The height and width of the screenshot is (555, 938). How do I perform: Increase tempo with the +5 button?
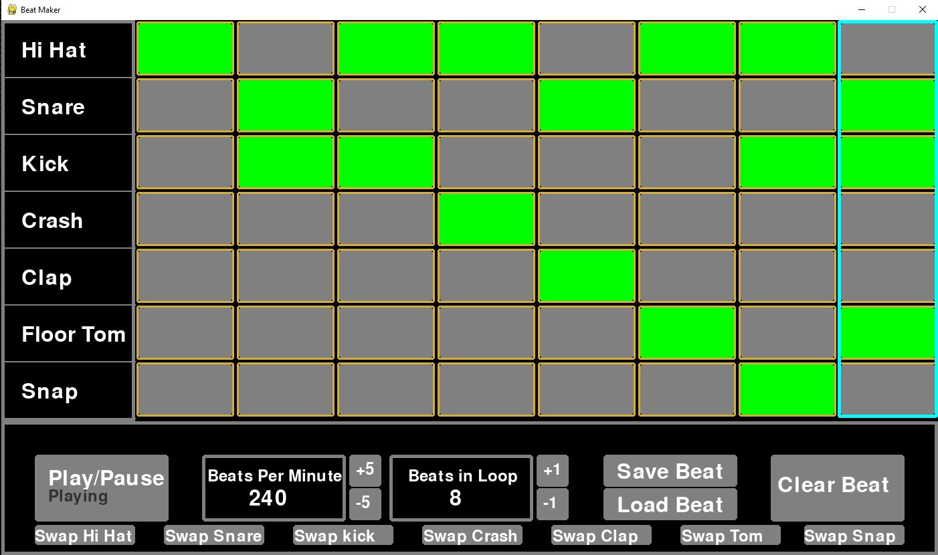[x=365, y=471]
